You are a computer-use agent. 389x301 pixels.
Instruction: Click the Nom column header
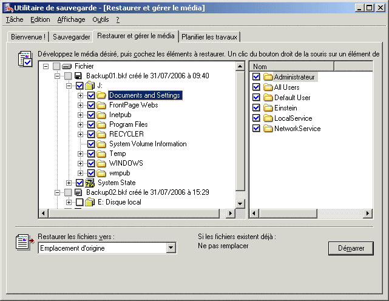coord(291,66)
